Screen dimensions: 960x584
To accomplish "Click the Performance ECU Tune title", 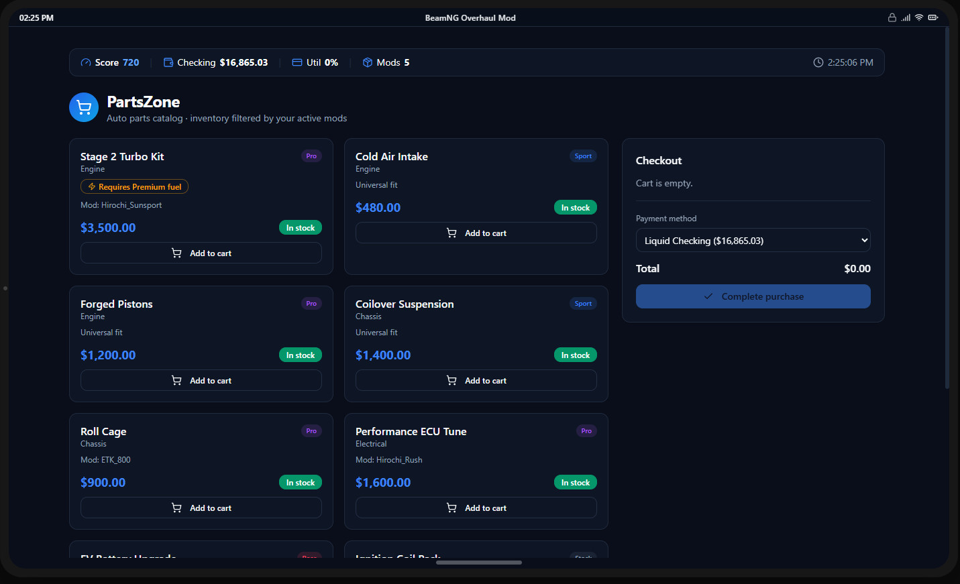I will 411,431.
